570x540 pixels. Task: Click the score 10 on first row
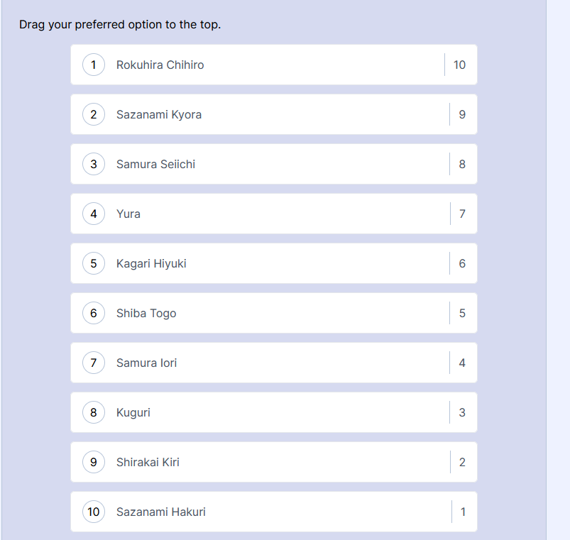(x=459, y=65)
